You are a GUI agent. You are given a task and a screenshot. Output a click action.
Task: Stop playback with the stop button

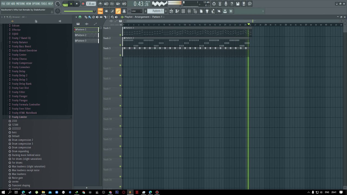[77, 4]
